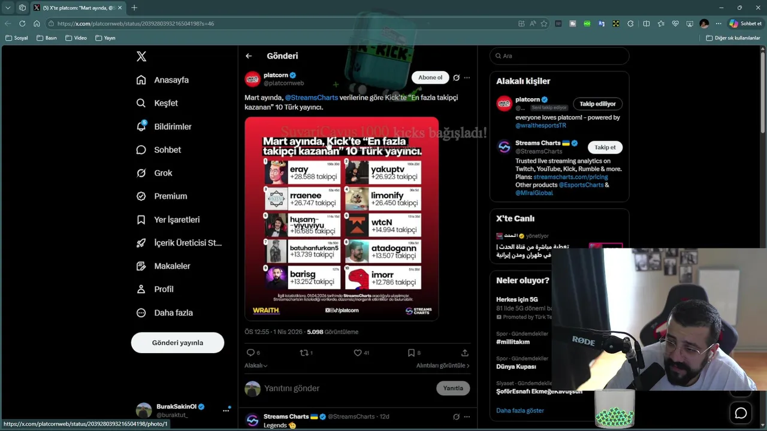Screen dimensions: 767x431
Task: Click the share icon on post
Action: [464, 353]
